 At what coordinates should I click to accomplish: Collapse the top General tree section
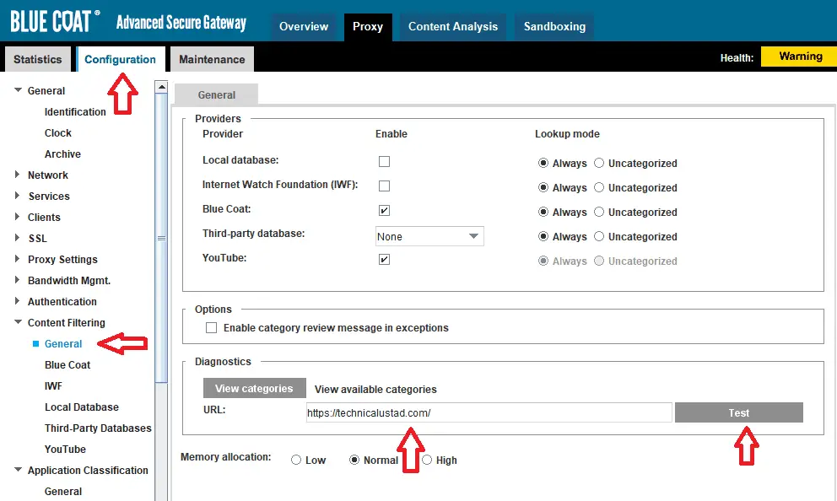click(x=19, y=90)
